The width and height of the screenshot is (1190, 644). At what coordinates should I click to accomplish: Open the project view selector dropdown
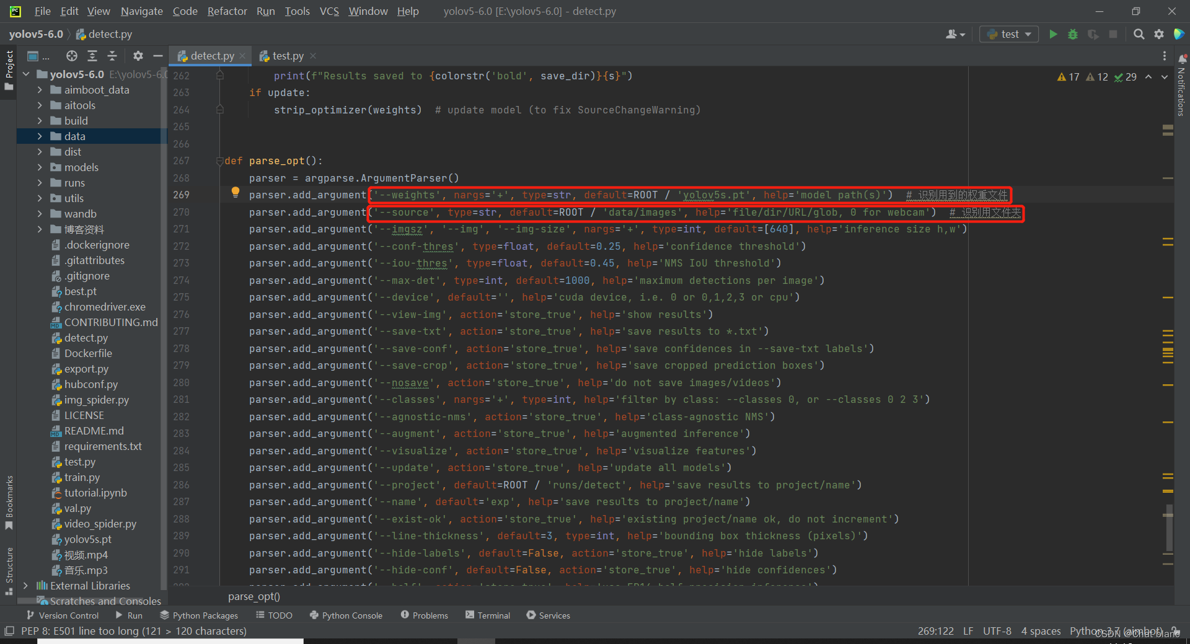coord(38,56)
